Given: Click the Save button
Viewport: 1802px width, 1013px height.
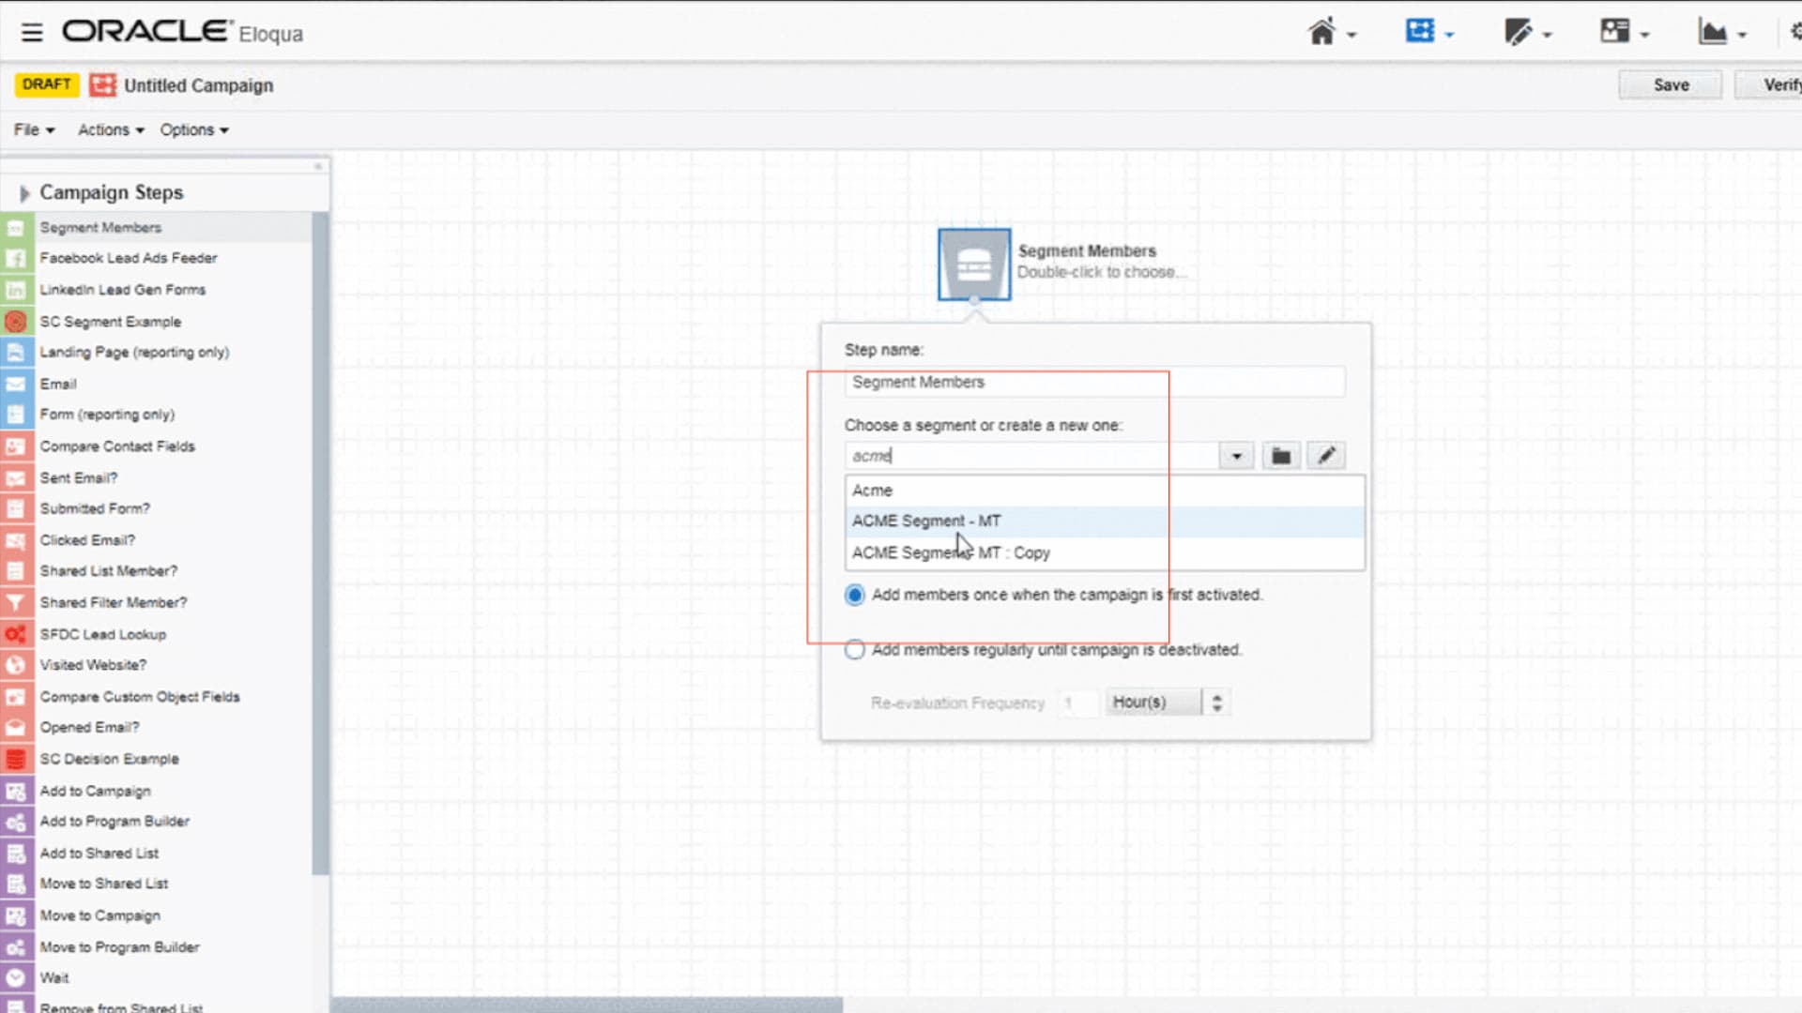Looking at the screenshot, I should tap(1672, 84).
